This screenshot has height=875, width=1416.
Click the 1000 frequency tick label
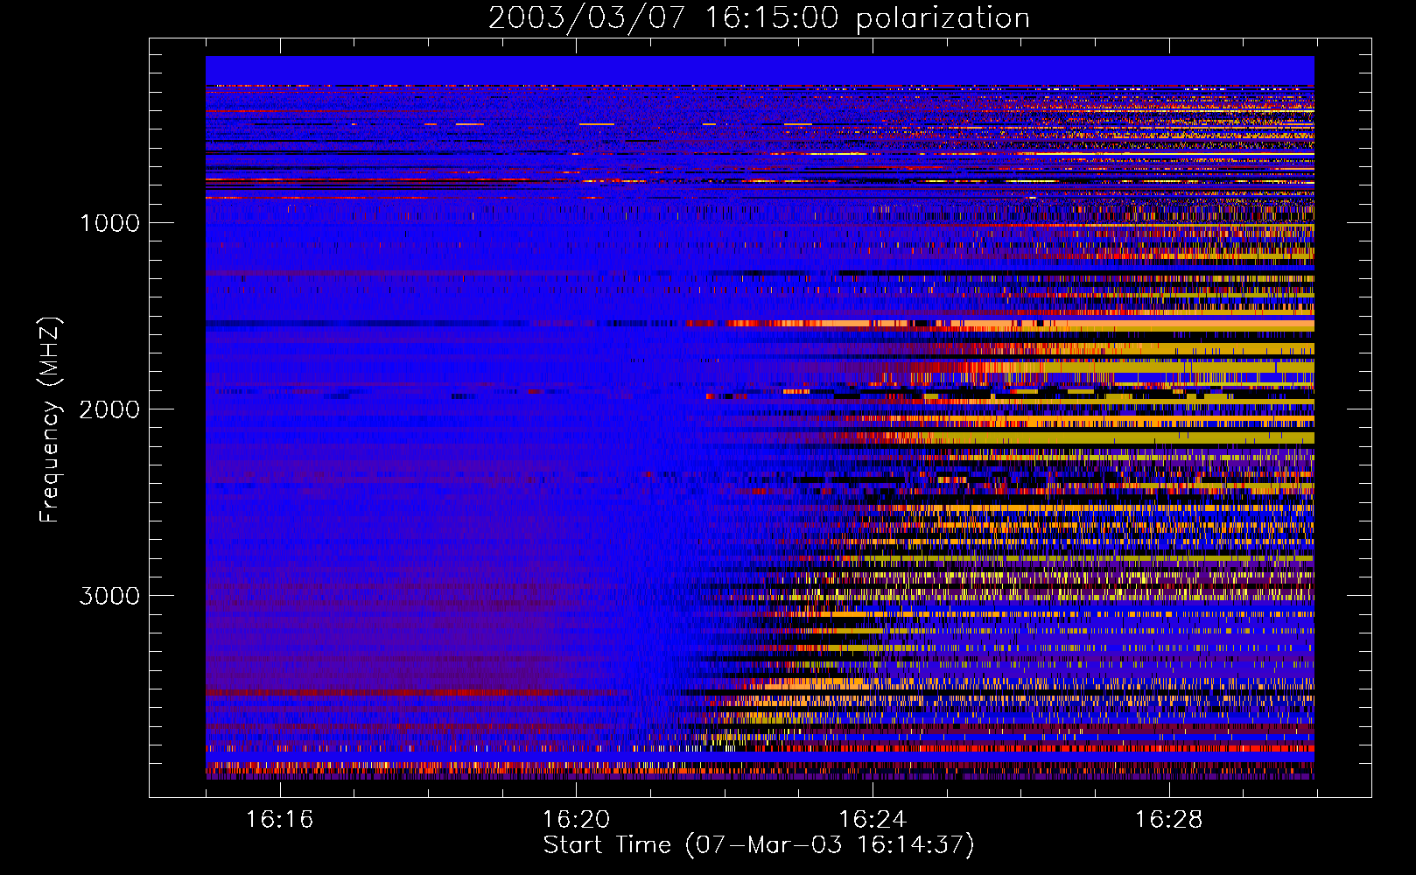click(x=109, y=222)
